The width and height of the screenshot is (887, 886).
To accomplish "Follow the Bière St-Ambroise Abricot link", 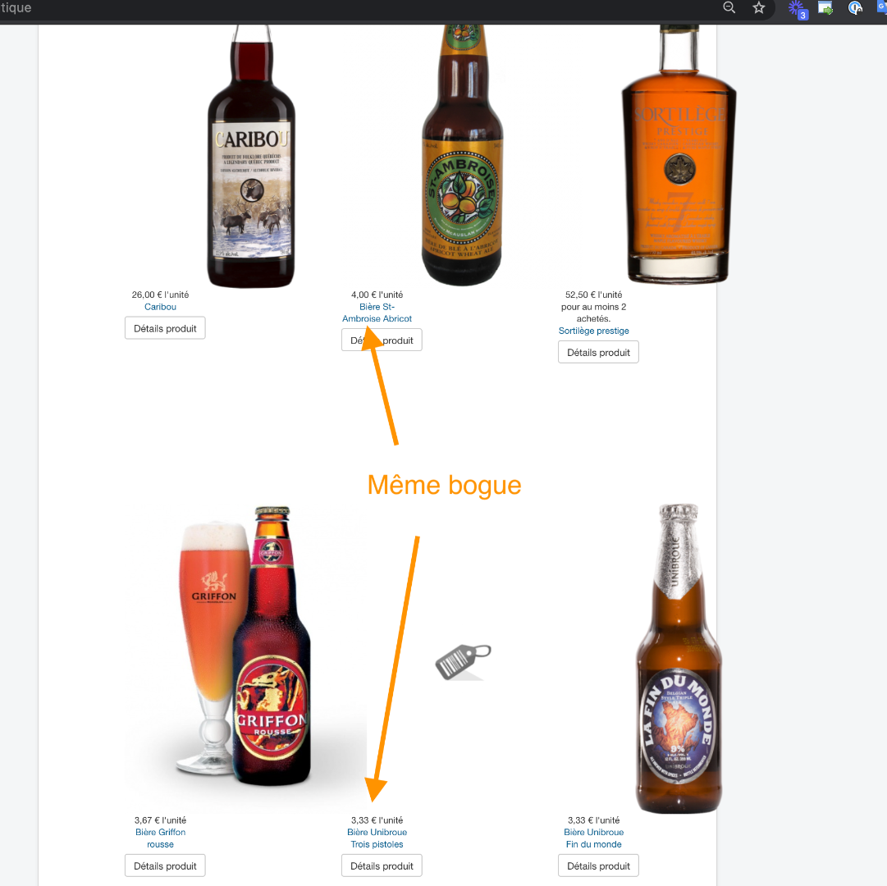I will tap(377, 313).
